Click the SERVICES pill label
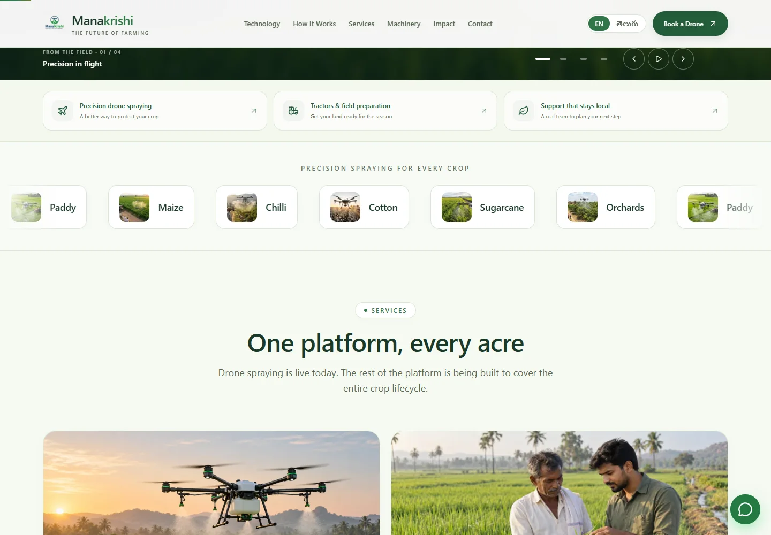This screenshot has width=771, height=535. pyautogui.click(x=385, y=310)
